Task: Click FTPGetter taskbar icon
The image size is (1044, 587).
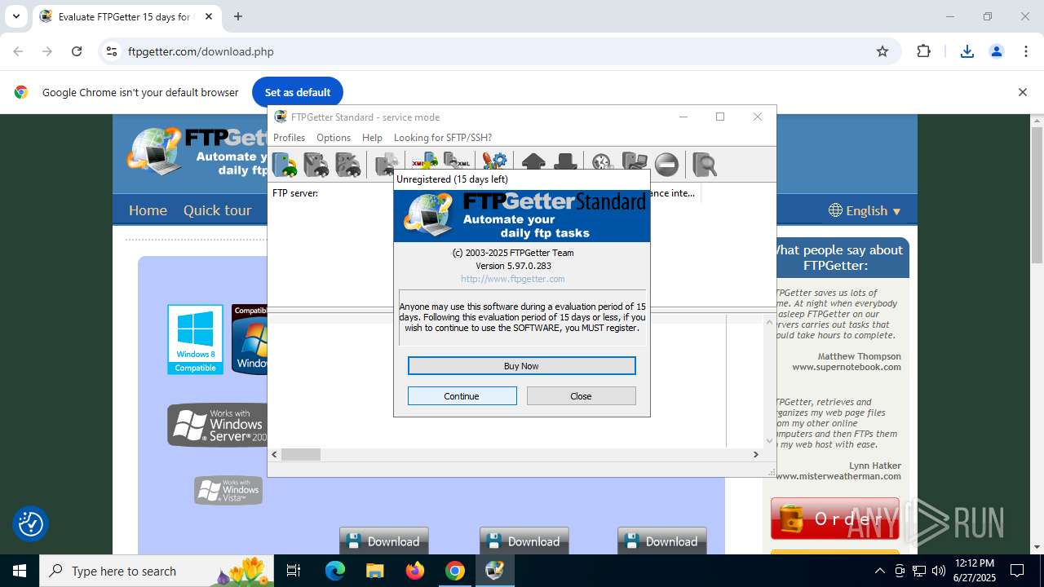Action: [x=494, y=571]
